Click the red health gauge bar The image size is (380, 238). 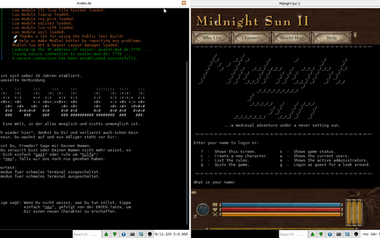[281, 209]
